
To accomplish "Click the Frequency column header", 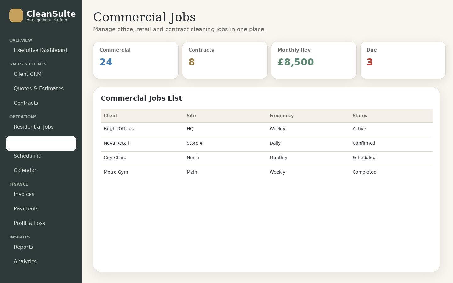I will click(282, 116).
